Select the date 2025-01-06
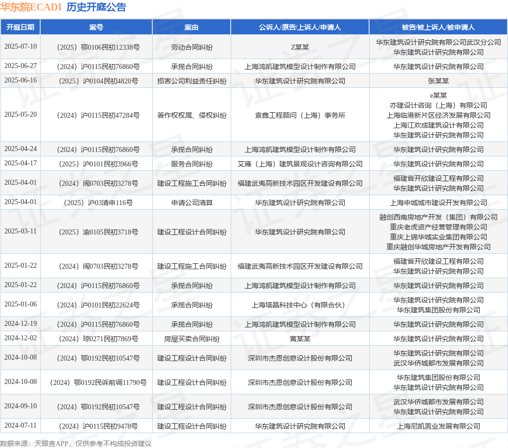508x448 pixels. (20, 304)
